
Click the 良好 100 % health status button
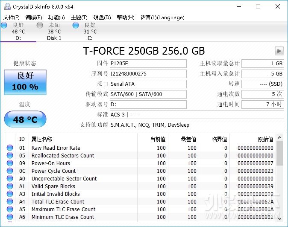25,82
